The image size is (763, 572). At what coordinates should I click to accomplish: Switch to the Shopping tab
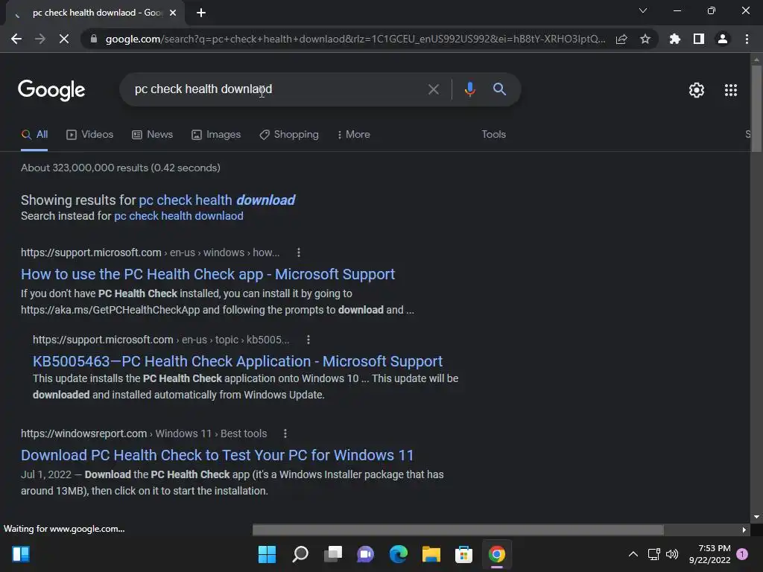[289, 134]
